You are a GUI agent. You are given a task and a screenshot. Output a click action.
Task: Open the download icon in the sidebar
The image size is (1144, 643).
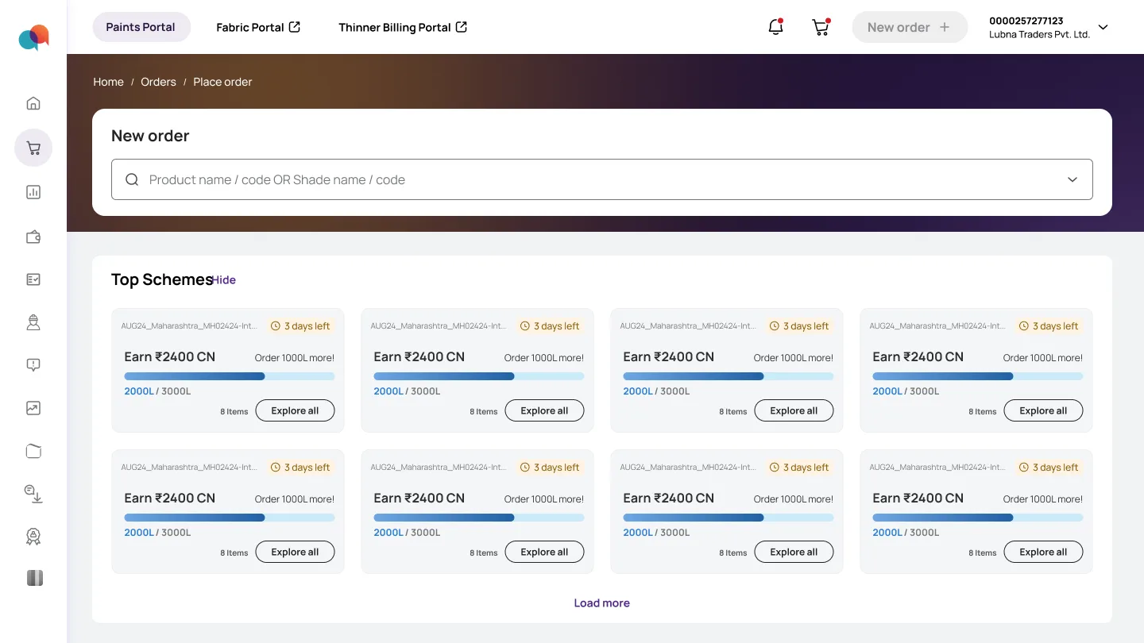(x=33, y=494)
